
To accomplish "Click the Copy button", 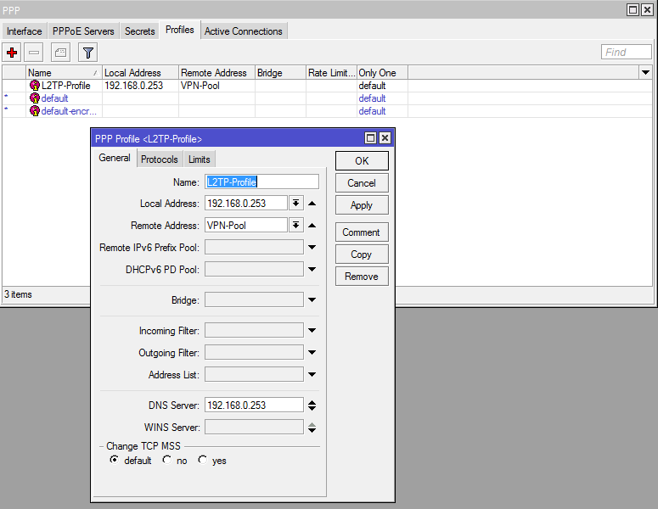I will click(362, 255).
